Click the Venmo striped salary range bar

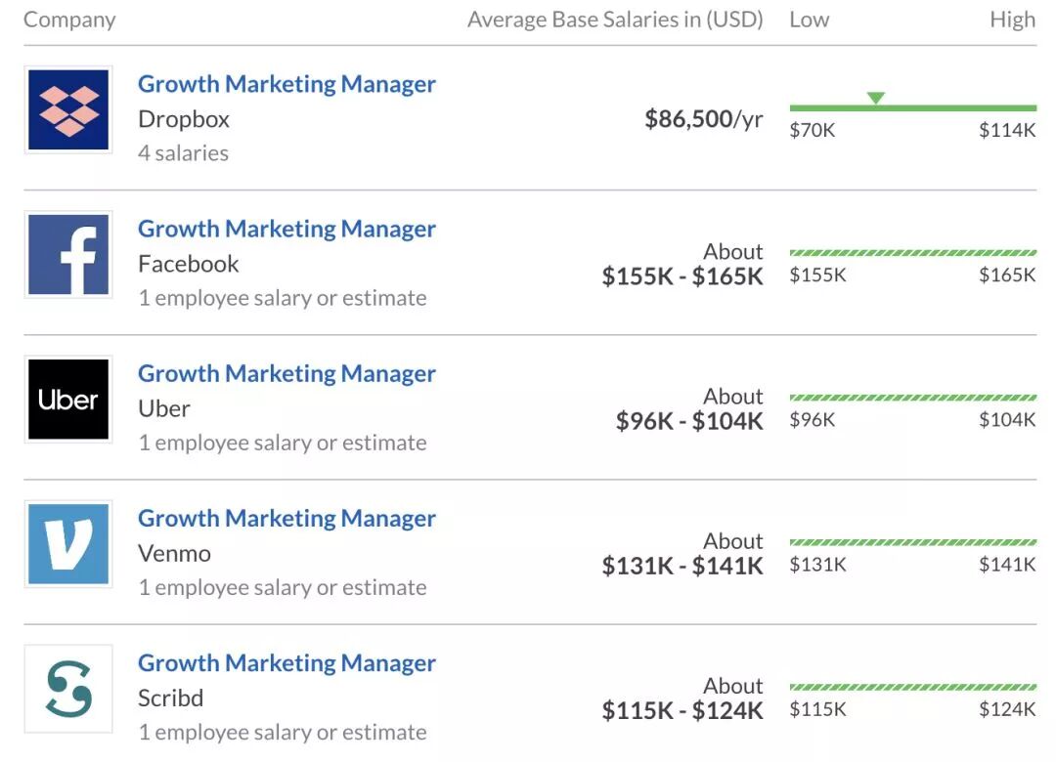click(912, 542)
